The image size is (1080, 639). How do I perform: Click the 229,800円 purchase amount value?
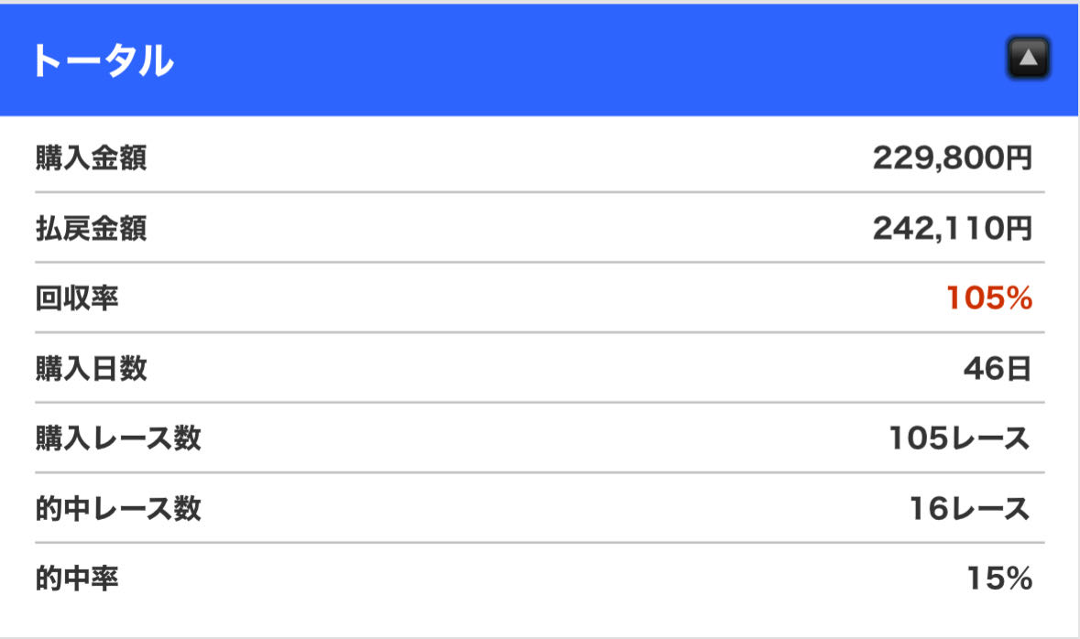click(952, 158)
